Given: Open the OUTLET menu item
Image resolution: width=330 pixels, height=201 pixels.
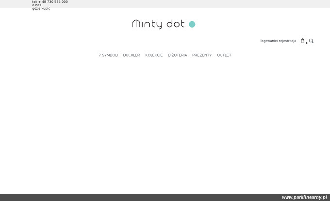Looking at the screenshot, I should point(224,55).
